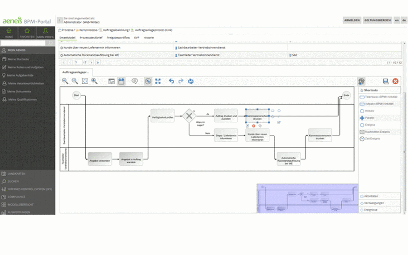408x255 pixels.
Task: Save the diagram with floppy disk icon
Action: [x=386, y=82]
